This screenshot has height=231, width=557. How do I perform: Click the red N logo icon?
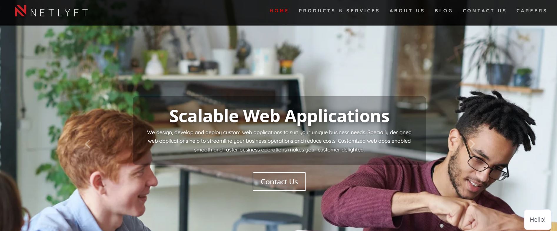(x=21, y=11)
